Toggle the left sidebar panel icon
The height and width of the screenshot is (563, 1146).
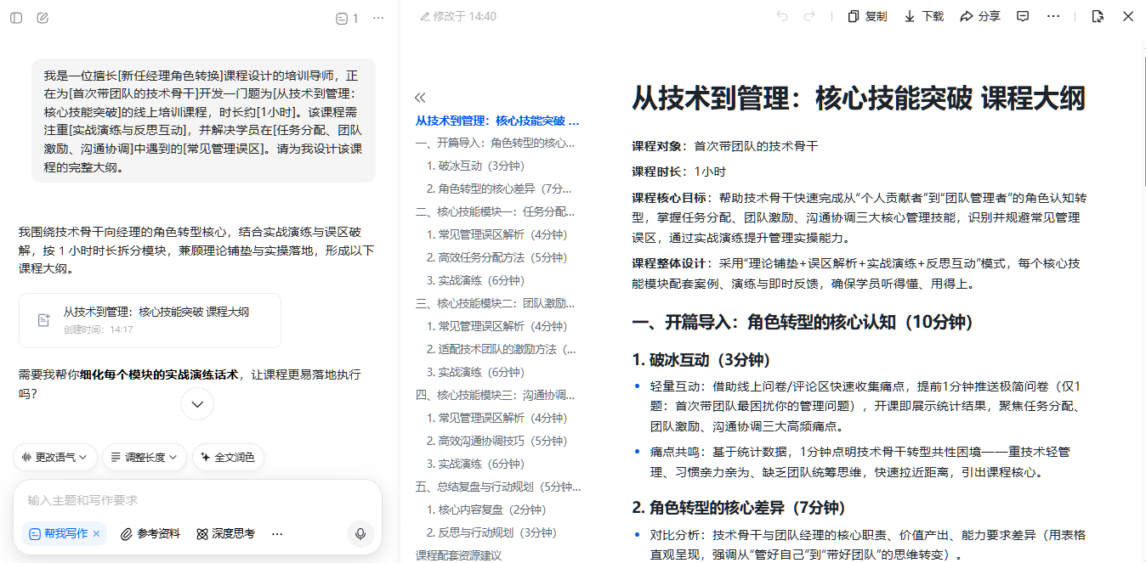(x=16, y=18)
